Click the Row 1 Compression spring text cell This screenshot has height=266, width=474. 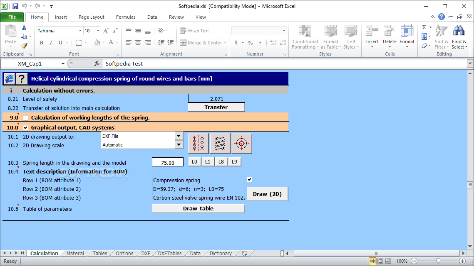coord(199,181)
